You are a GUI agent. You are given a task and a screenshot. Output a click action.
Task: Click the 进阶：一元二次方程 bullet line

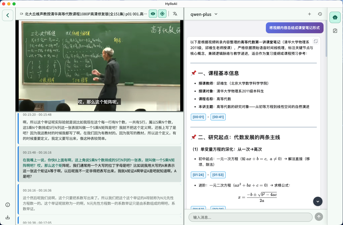coord(244,185)
